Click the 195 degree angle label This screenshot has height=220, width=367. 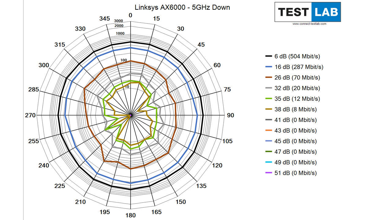click(105, 212)
